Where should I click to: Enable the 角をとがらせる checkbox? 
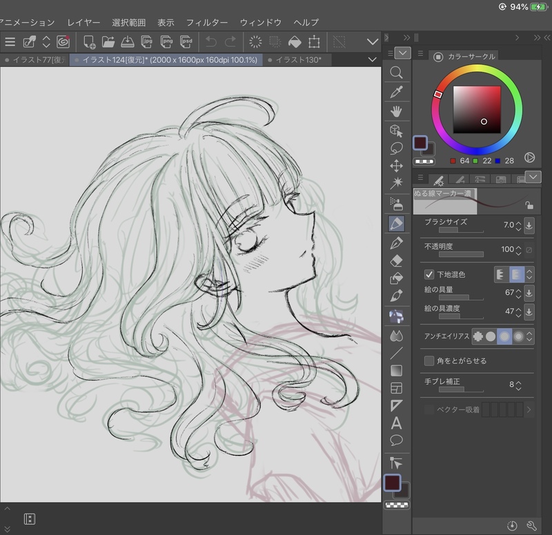click(429, 361)
